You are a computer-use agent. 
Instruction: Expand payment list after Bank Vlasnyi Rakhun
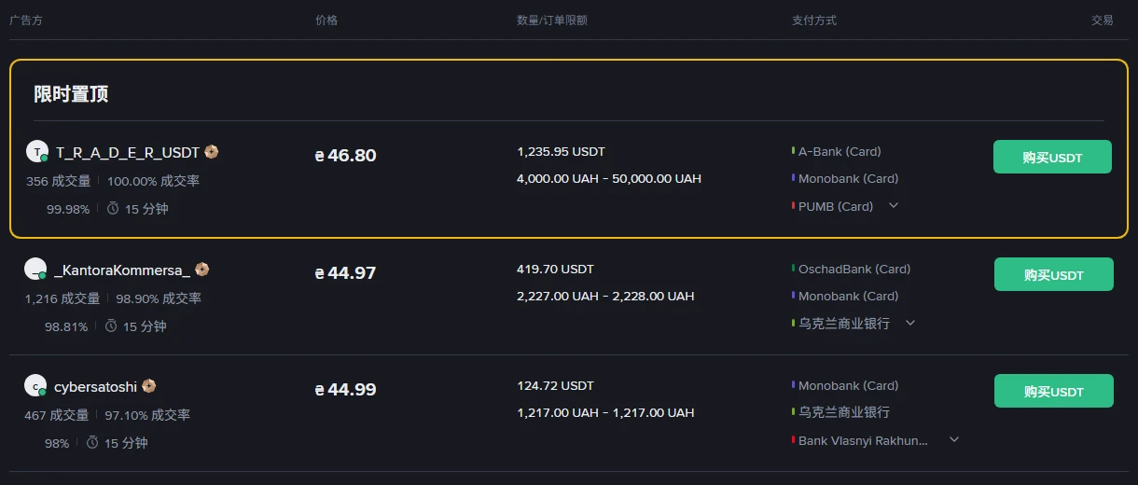pyautogui.click(x=954, y=439)
